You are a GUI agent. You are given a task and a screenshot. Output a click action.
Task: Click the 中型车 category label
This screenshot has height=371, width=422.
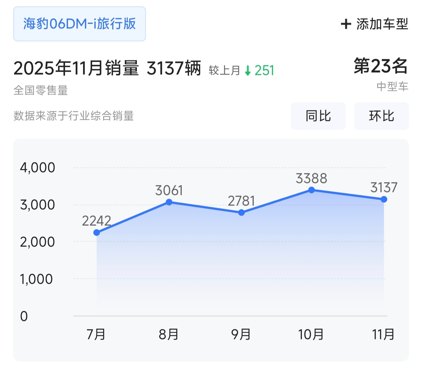tap(392, 87)
